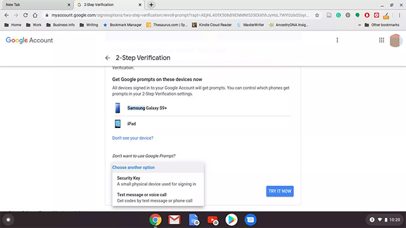Choose Text message or voice call option
The height and width of the screenshot is (228, 406).
pyautogui.click(x=158, y=198)
